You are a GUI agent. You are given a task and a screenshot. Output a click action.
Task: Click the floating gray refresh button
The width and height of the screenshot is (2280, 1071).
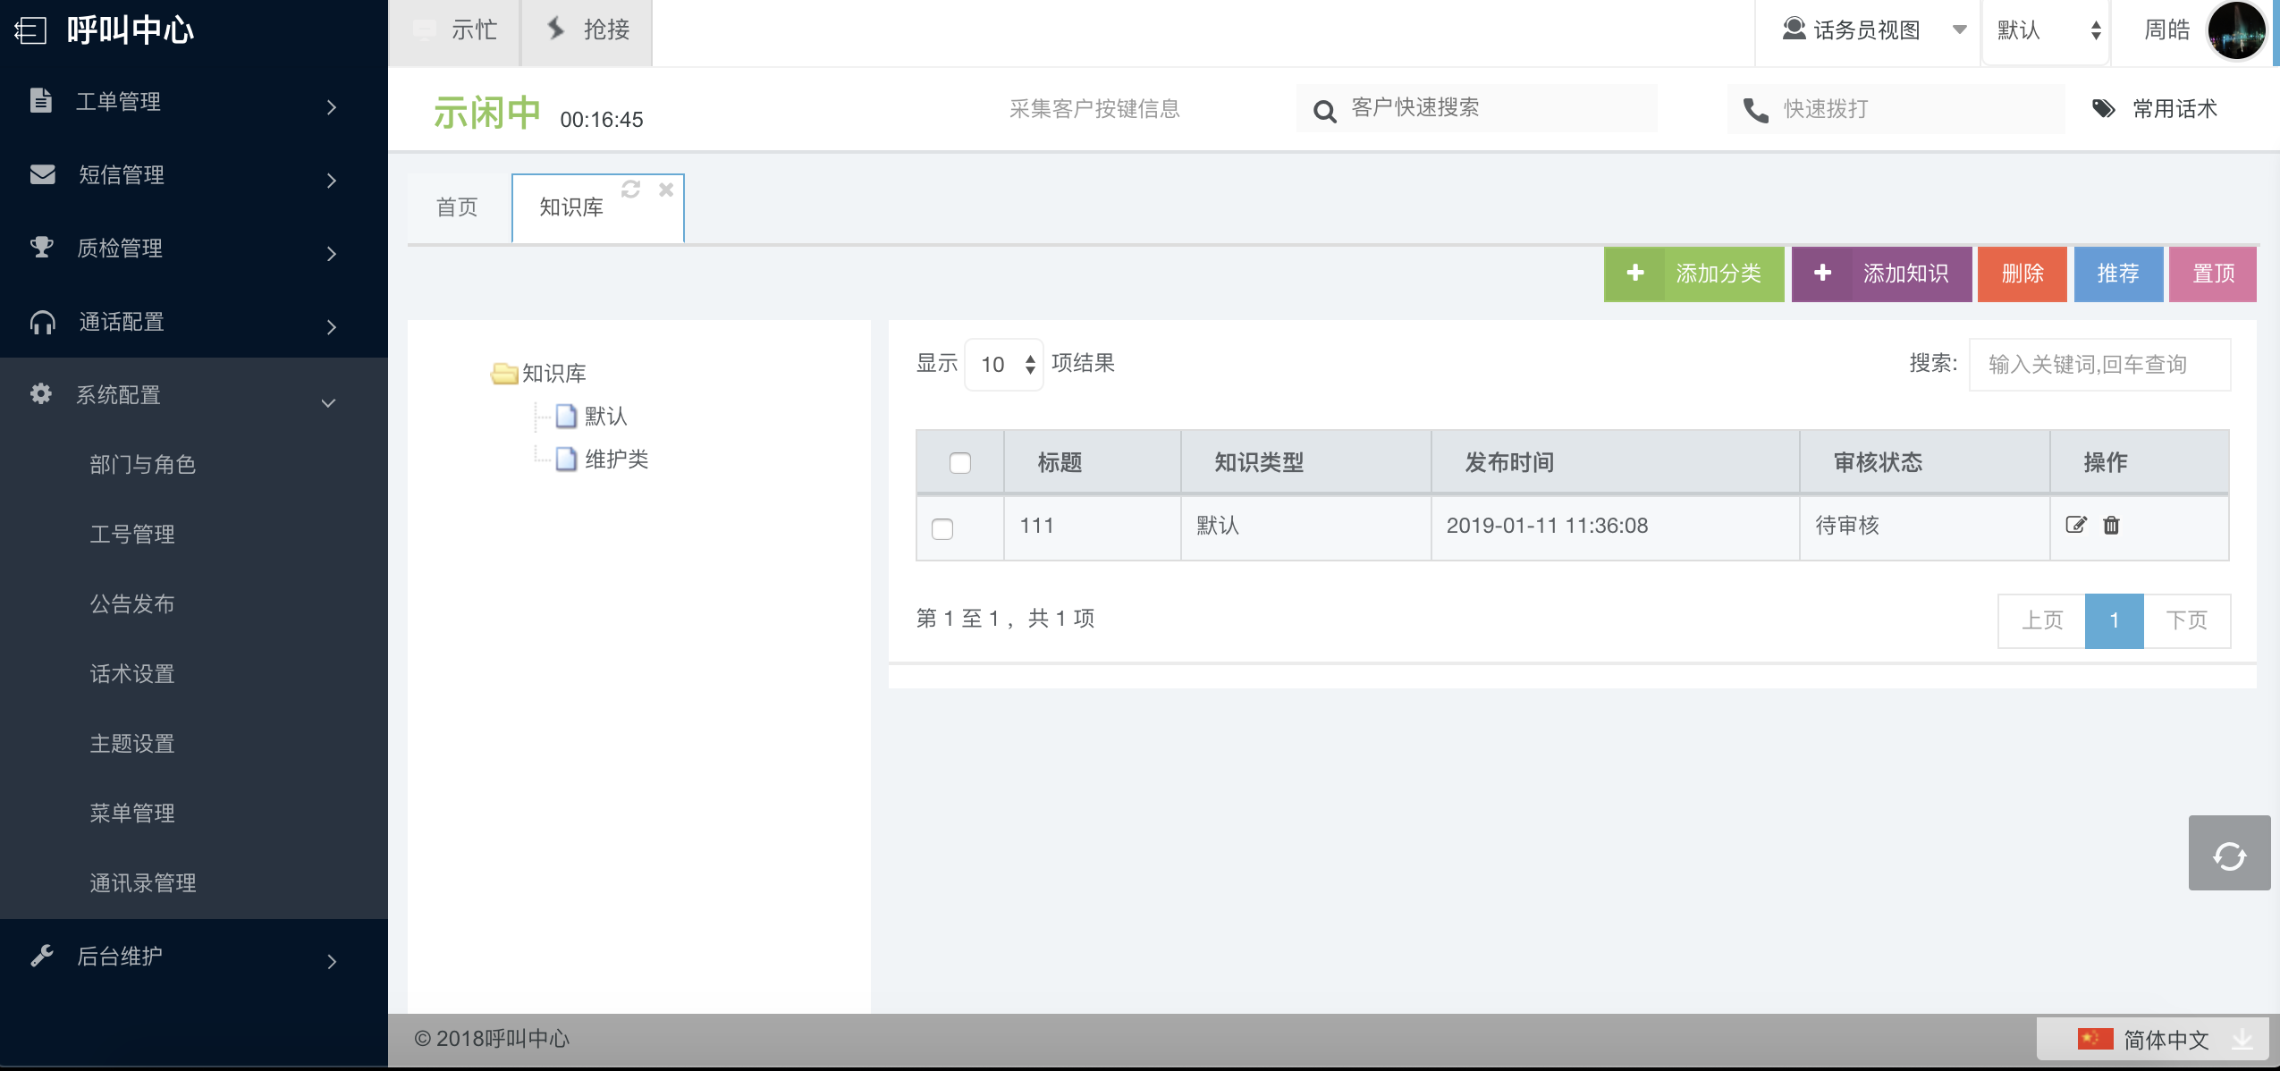coord(2229,854)
